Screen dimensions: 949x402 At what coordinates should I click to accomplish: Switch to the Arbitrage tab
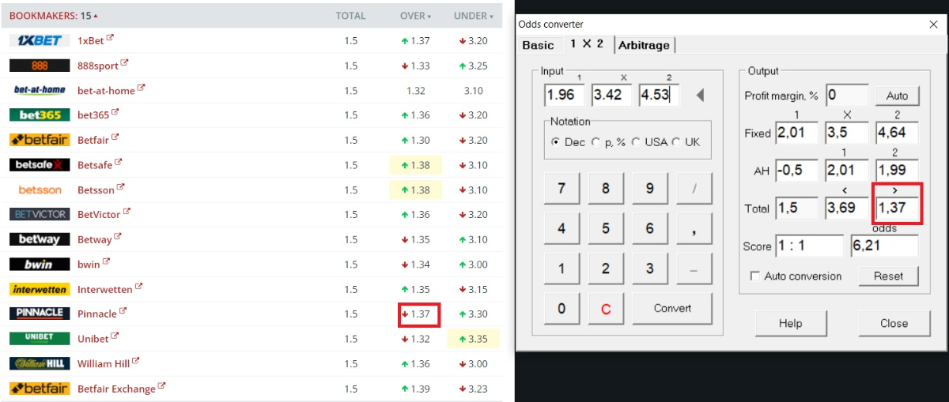[x=644, y=45]
